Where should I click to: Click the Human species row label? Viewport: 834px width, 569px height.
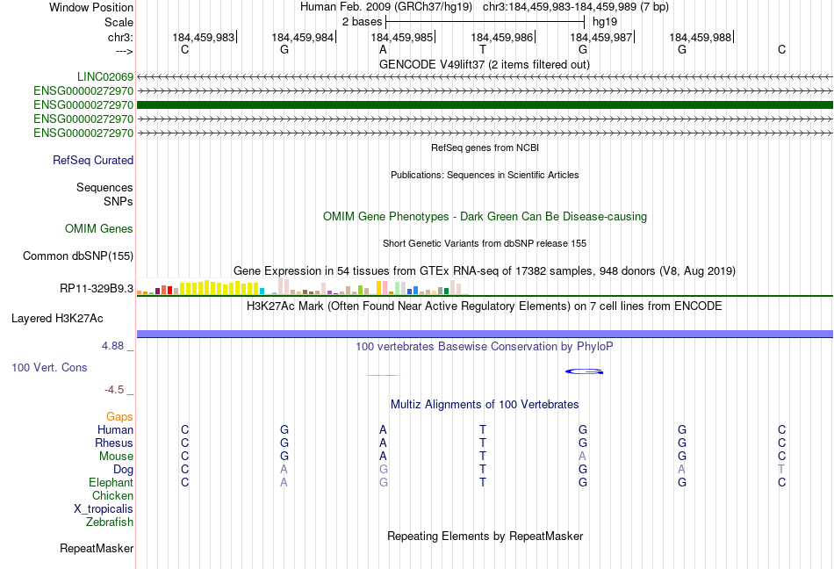click(115, 429)
